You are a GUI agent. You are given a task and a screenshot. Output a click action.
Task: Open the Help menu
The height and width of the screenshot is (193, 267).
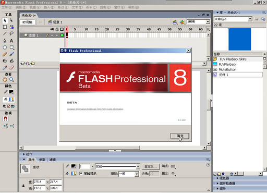click(133, 7)
